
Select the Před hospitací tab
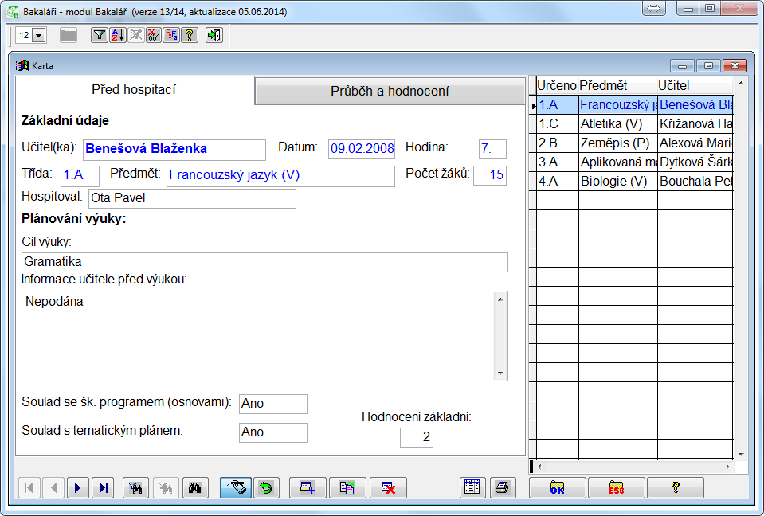[134, 90]
